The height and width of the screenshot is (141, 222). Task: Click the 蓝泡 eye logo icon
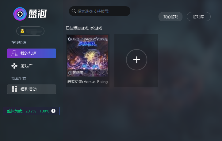coord(20,14)
